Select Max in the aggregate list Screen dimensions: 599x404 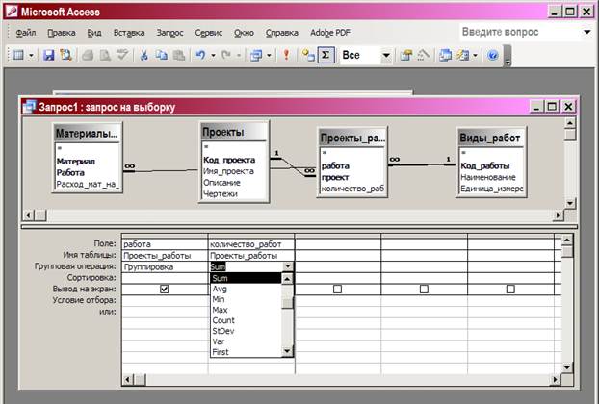pos(246,310)
